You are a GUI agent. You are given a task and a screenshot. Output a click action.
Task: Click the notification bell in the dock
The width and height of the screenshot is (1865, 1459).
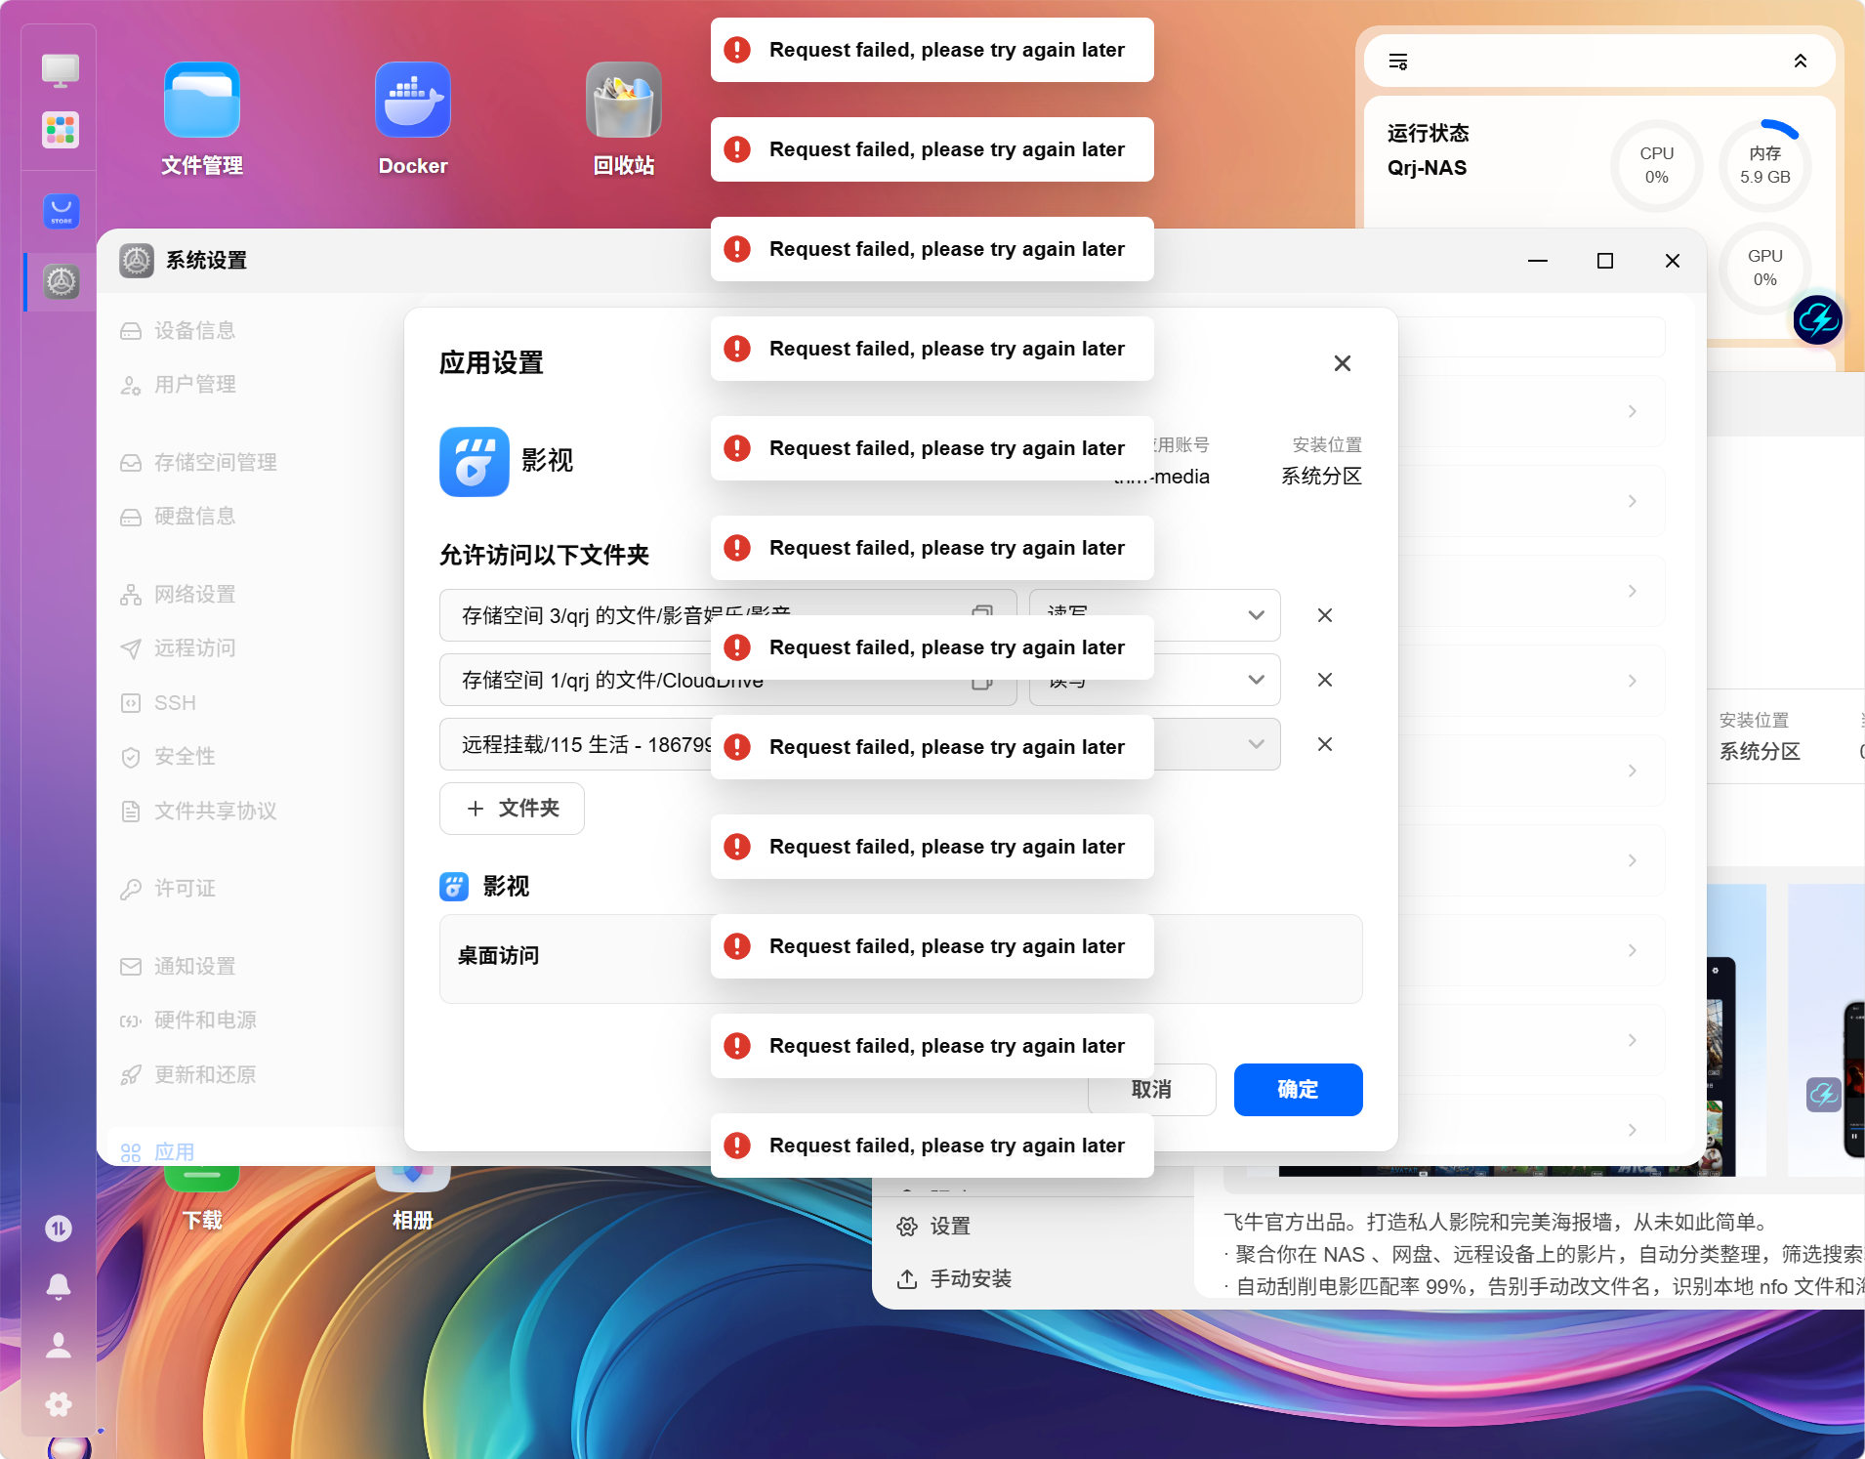tap(59, 1285)
